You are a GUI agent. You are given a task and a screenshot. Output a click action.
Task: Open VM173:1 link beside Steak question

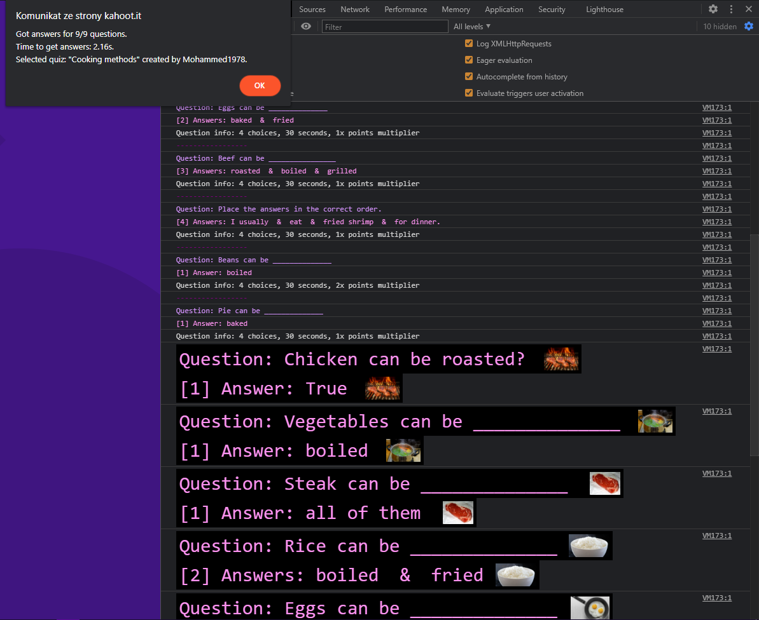[717, 474]
